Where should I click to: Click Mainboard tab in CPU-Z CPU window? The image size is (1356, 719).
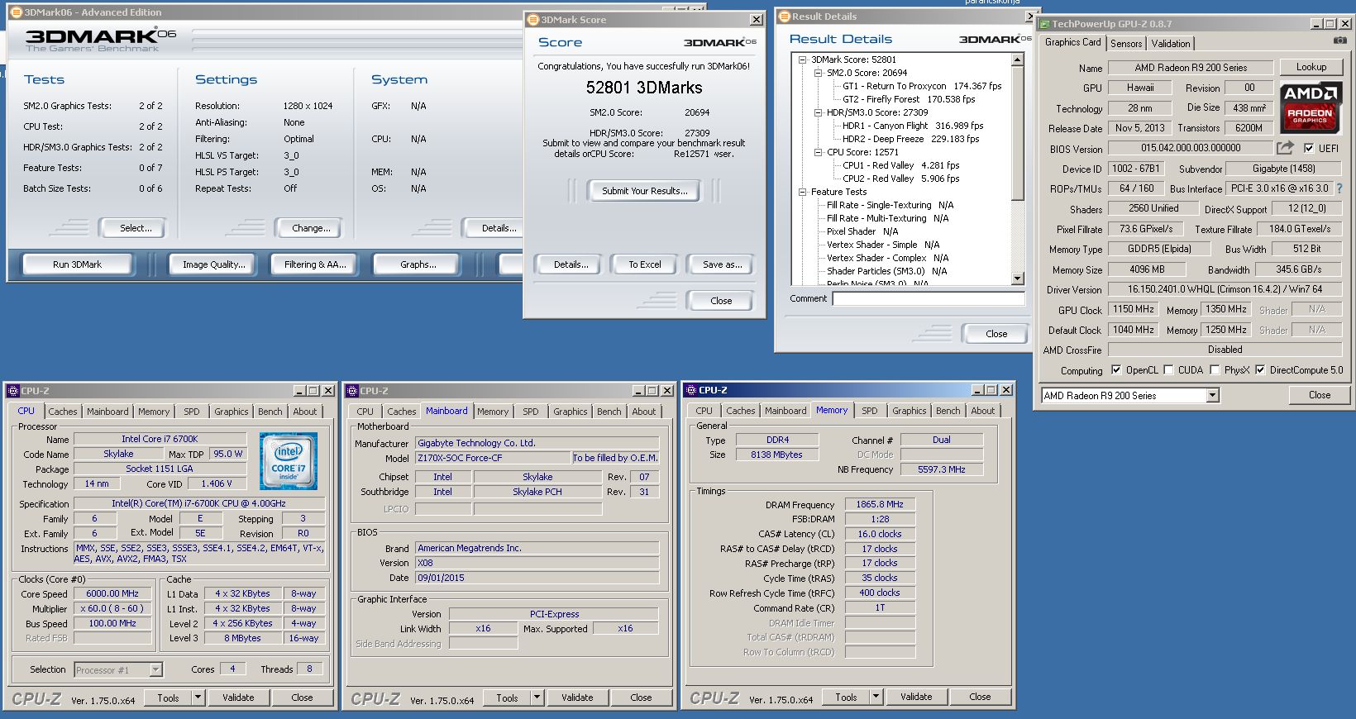pyautogui.click(x=107, y=412)
